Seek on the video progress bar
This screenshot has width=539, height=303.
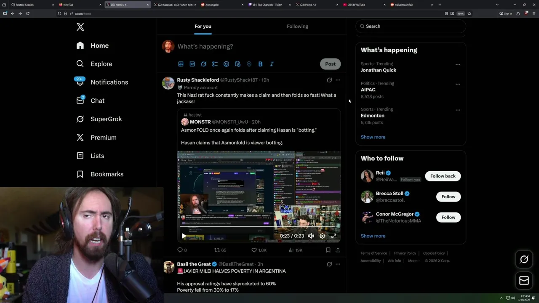259,226
